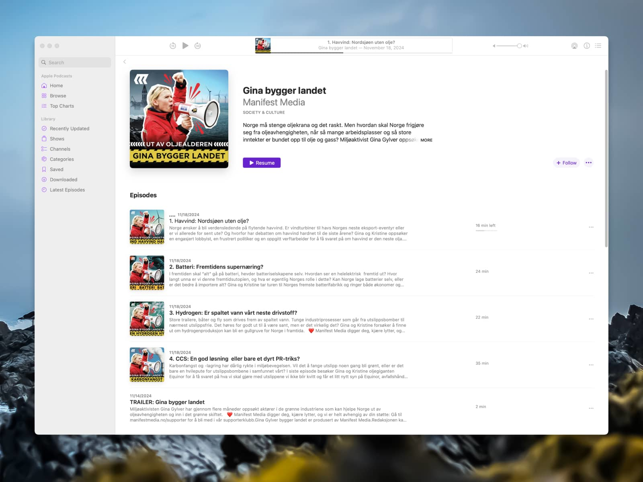The height and width of the screenshot is (482, 643).
Task: Play the current episode
Action: pyautogui.click(x=185, y=46)
